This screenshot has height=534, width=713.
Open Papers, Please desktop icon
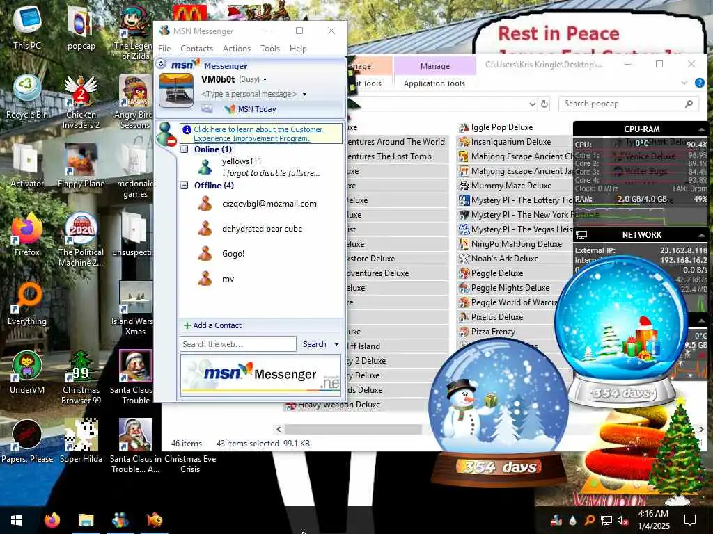(x=27, y=442)
